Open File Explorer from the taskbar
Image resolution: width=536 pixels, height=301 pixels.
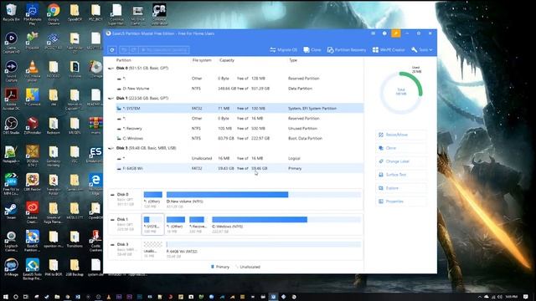pyautogui.click(x=57, y=297)
